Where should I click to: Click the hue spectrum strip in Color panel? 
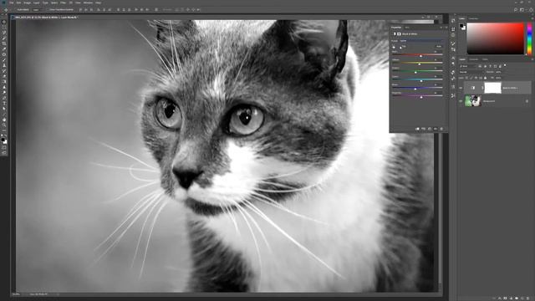point(529,38)
